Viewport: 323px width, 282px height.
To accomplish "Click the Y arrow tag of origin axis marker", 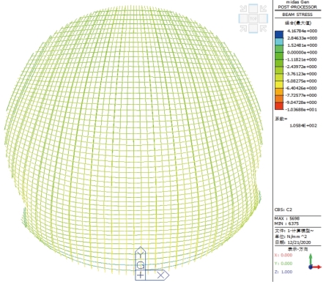I will click(x=141, y=254).
